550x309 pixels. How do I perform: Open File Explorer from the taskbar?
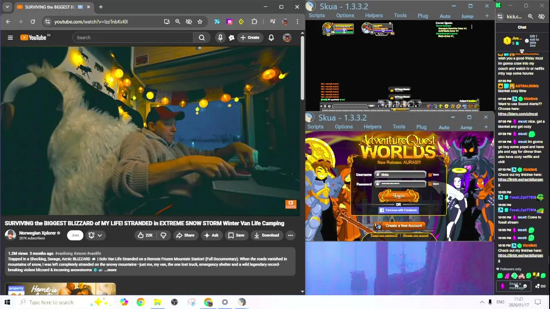click(157, 302)
